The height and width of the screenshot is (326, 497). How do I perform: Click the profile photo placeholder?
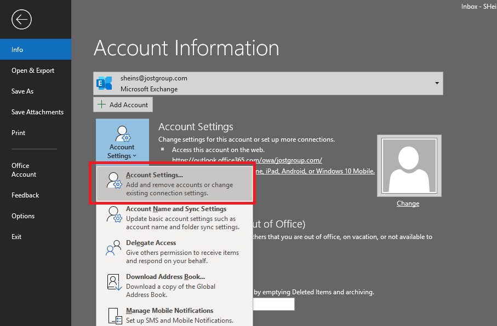coord(409,166)
